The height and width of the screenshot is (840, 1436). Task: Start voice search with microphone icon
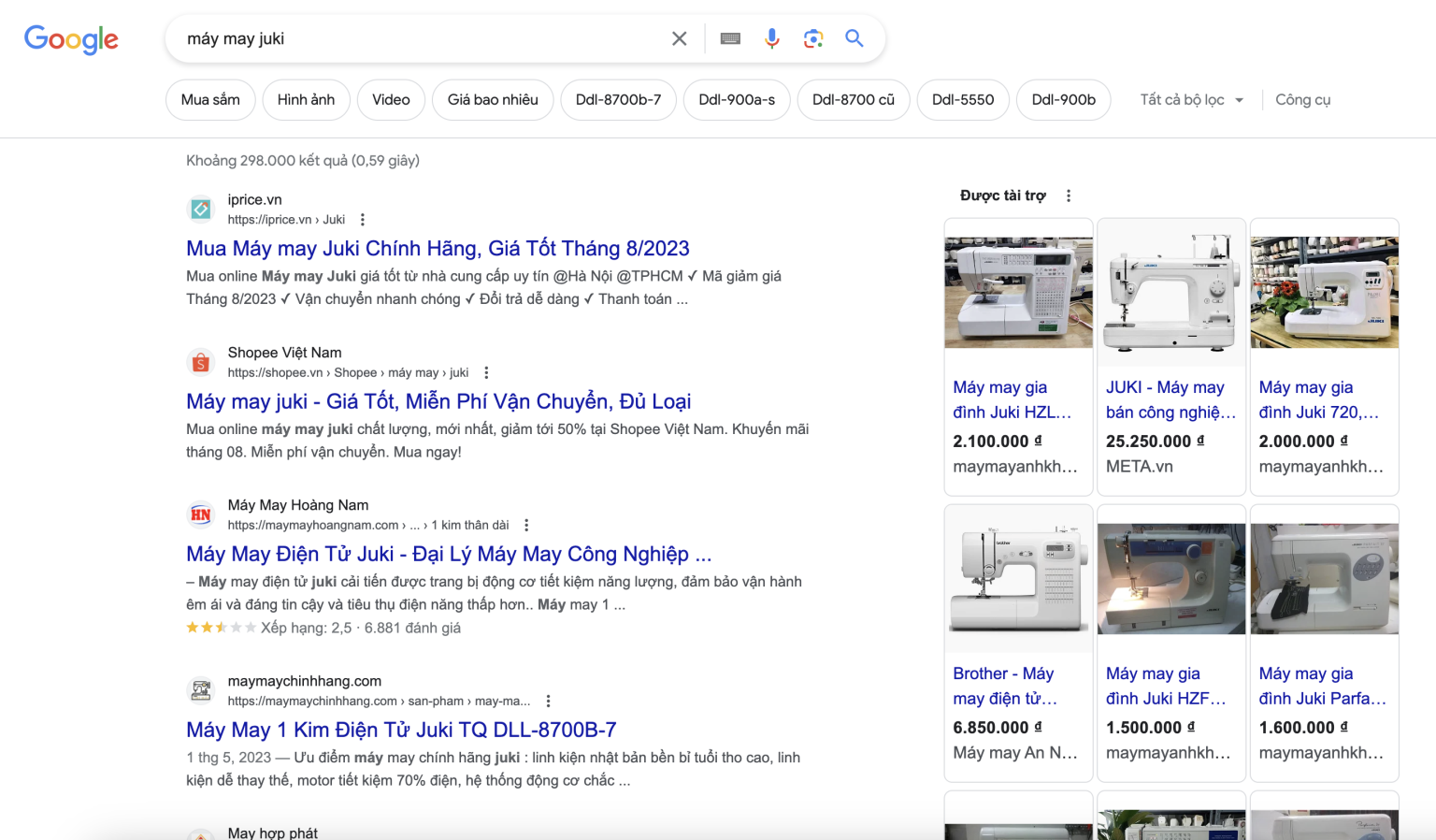771,38
